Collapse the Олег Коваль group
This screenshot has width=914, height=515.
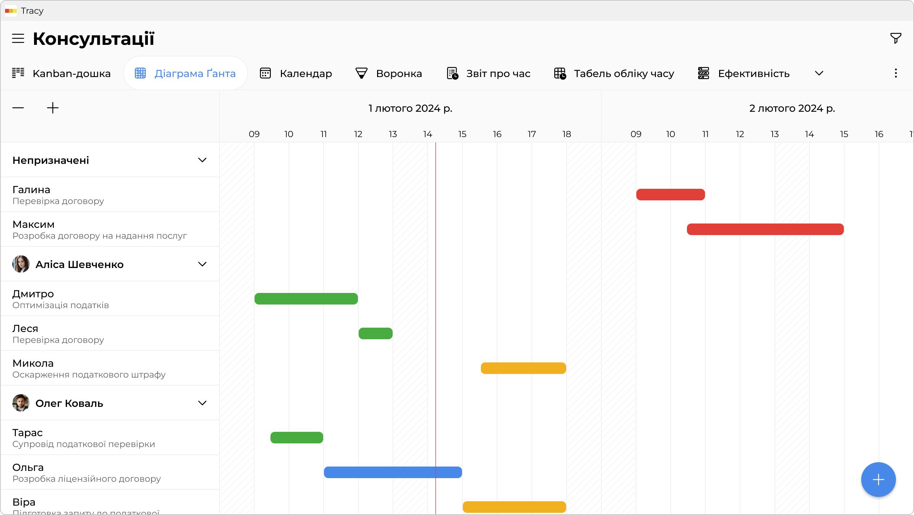pos(202,403)
